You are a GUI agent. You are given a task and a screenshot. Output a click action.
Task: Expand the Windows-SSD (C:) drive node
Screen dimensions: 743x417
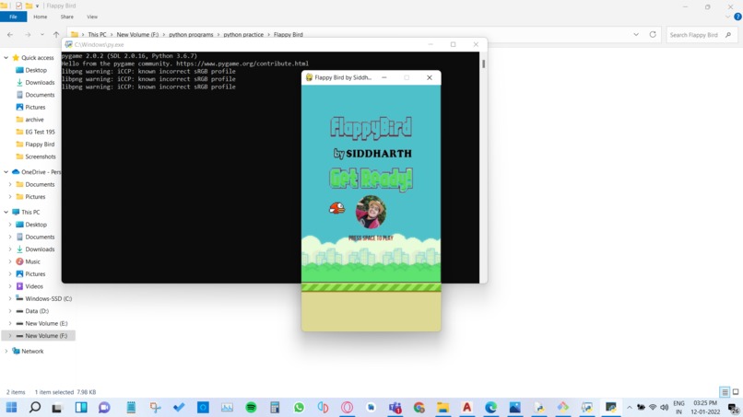tap(10, 298)
